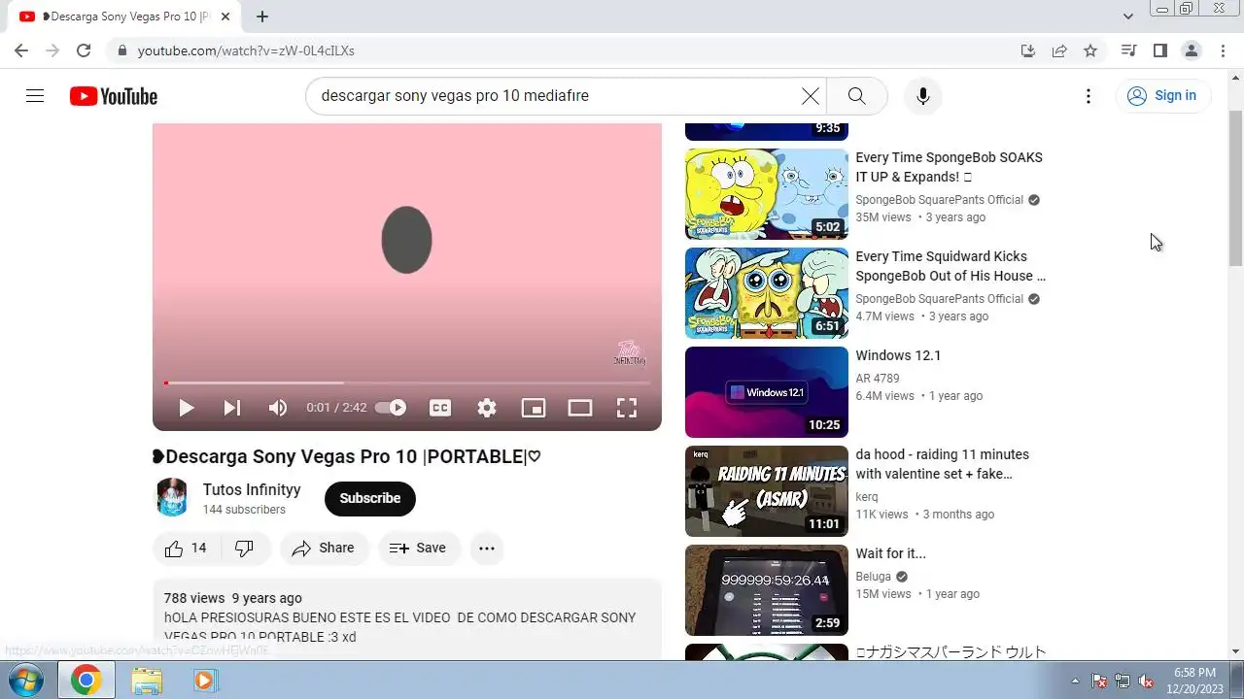Open Tutos Infinityy channel name
Image resolution: width=1244 pixels, height=699 pixels.
[252, 489]
